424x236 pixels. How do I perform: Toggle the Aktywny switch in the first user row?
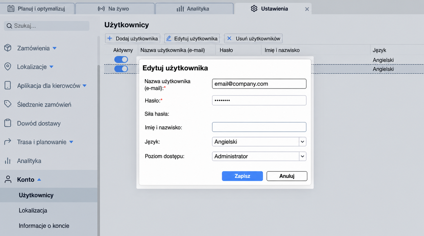[121, 60]
